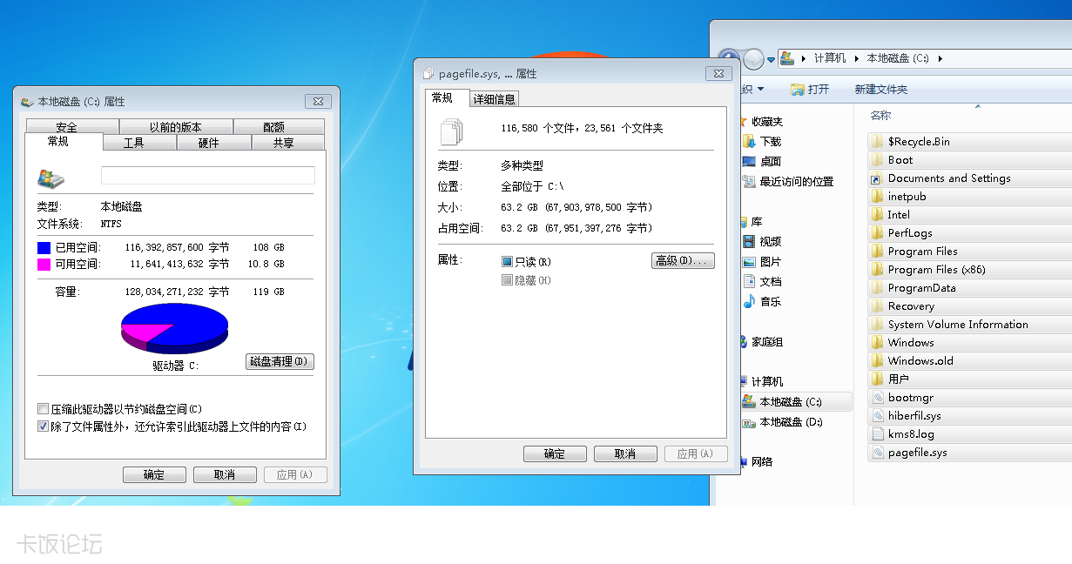The image size is (1072, 564).
Task: Select the Program Files (x86) folder
Action: 936,270
